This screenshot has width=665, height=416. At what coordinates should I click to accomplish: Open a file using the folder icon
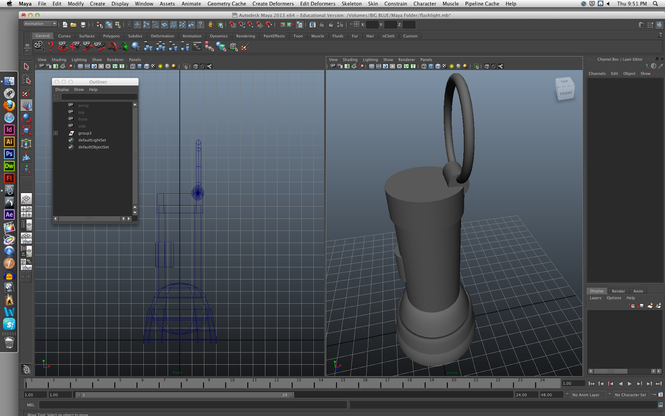point(74,24)
